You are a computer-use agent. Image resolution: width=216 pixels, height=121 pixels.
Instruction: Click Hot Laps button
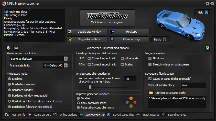[129, 32]
